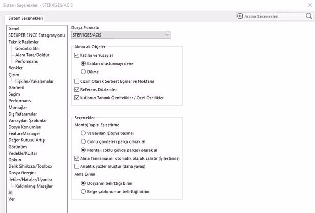Open Kaldırılmış Mesajlar settings

click(x=34, y=186)
